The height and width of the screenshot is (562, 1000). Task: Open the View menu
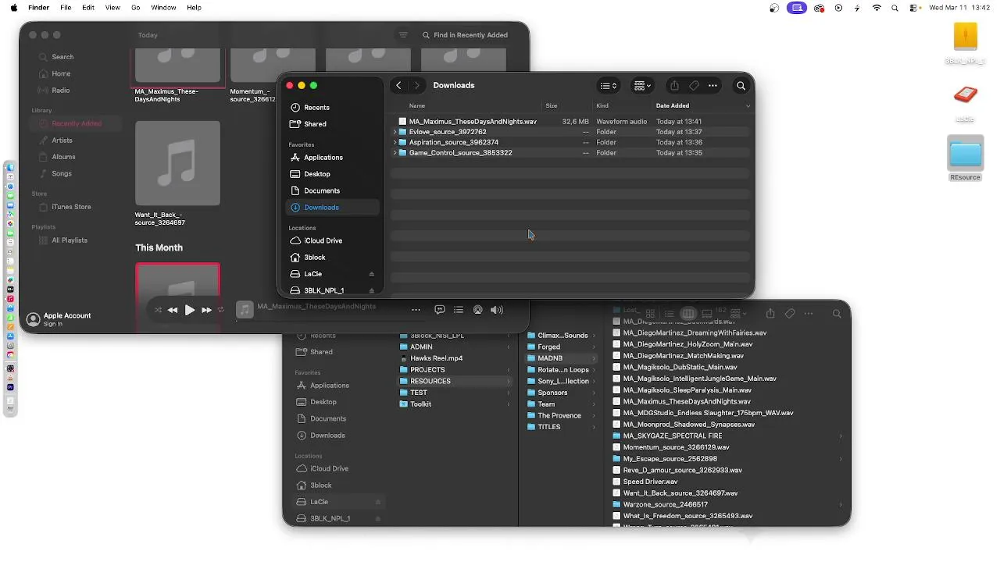tap(112, 8)
